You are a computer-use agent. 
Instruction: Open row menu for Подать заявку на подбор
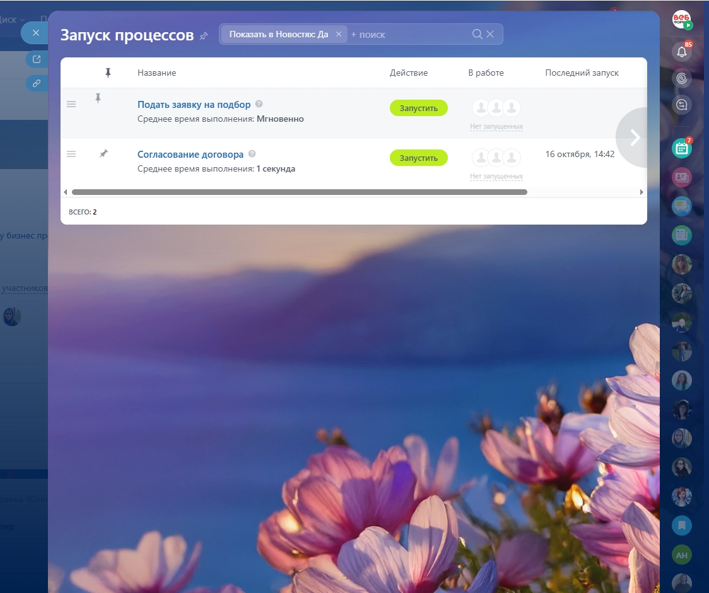[71, 105]
